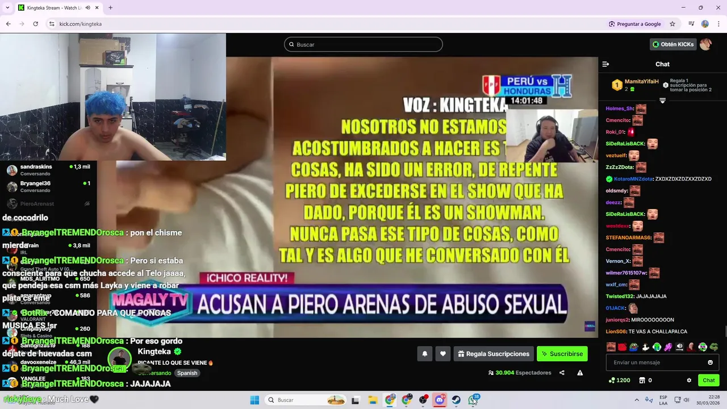The image size is (727, 409).
Task: Open ESP LAA language switcher
Action: [663, 400]
